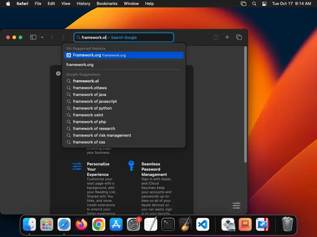This screenshot has height=237, width=317.
Task: Open Boot Camp Assistant icon in Dock
Action: pyautogui.click(x=228, y=224)
